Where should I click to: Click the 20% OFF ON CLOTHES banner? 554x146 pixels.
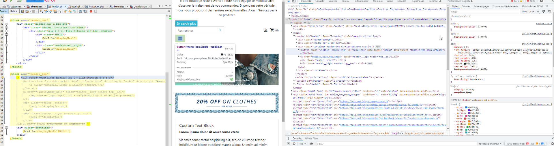point(227,103)
